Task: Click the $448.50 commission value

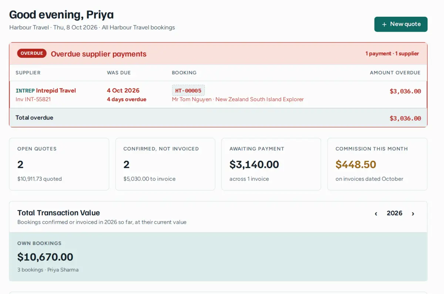Action: [x=356, y=164]
